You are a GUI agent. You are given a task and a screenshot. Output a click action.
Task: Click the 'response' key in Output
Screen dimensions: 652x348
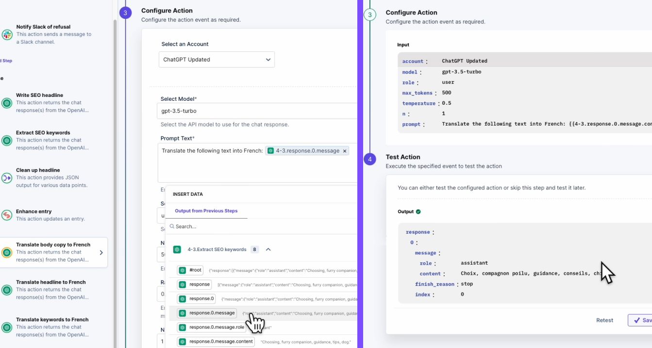point(418,232)
